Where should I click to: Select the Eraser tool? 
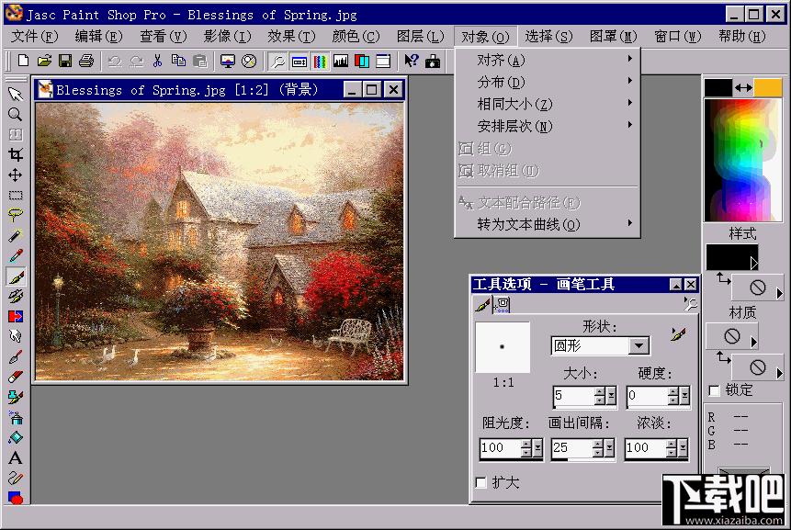(15, 377)
